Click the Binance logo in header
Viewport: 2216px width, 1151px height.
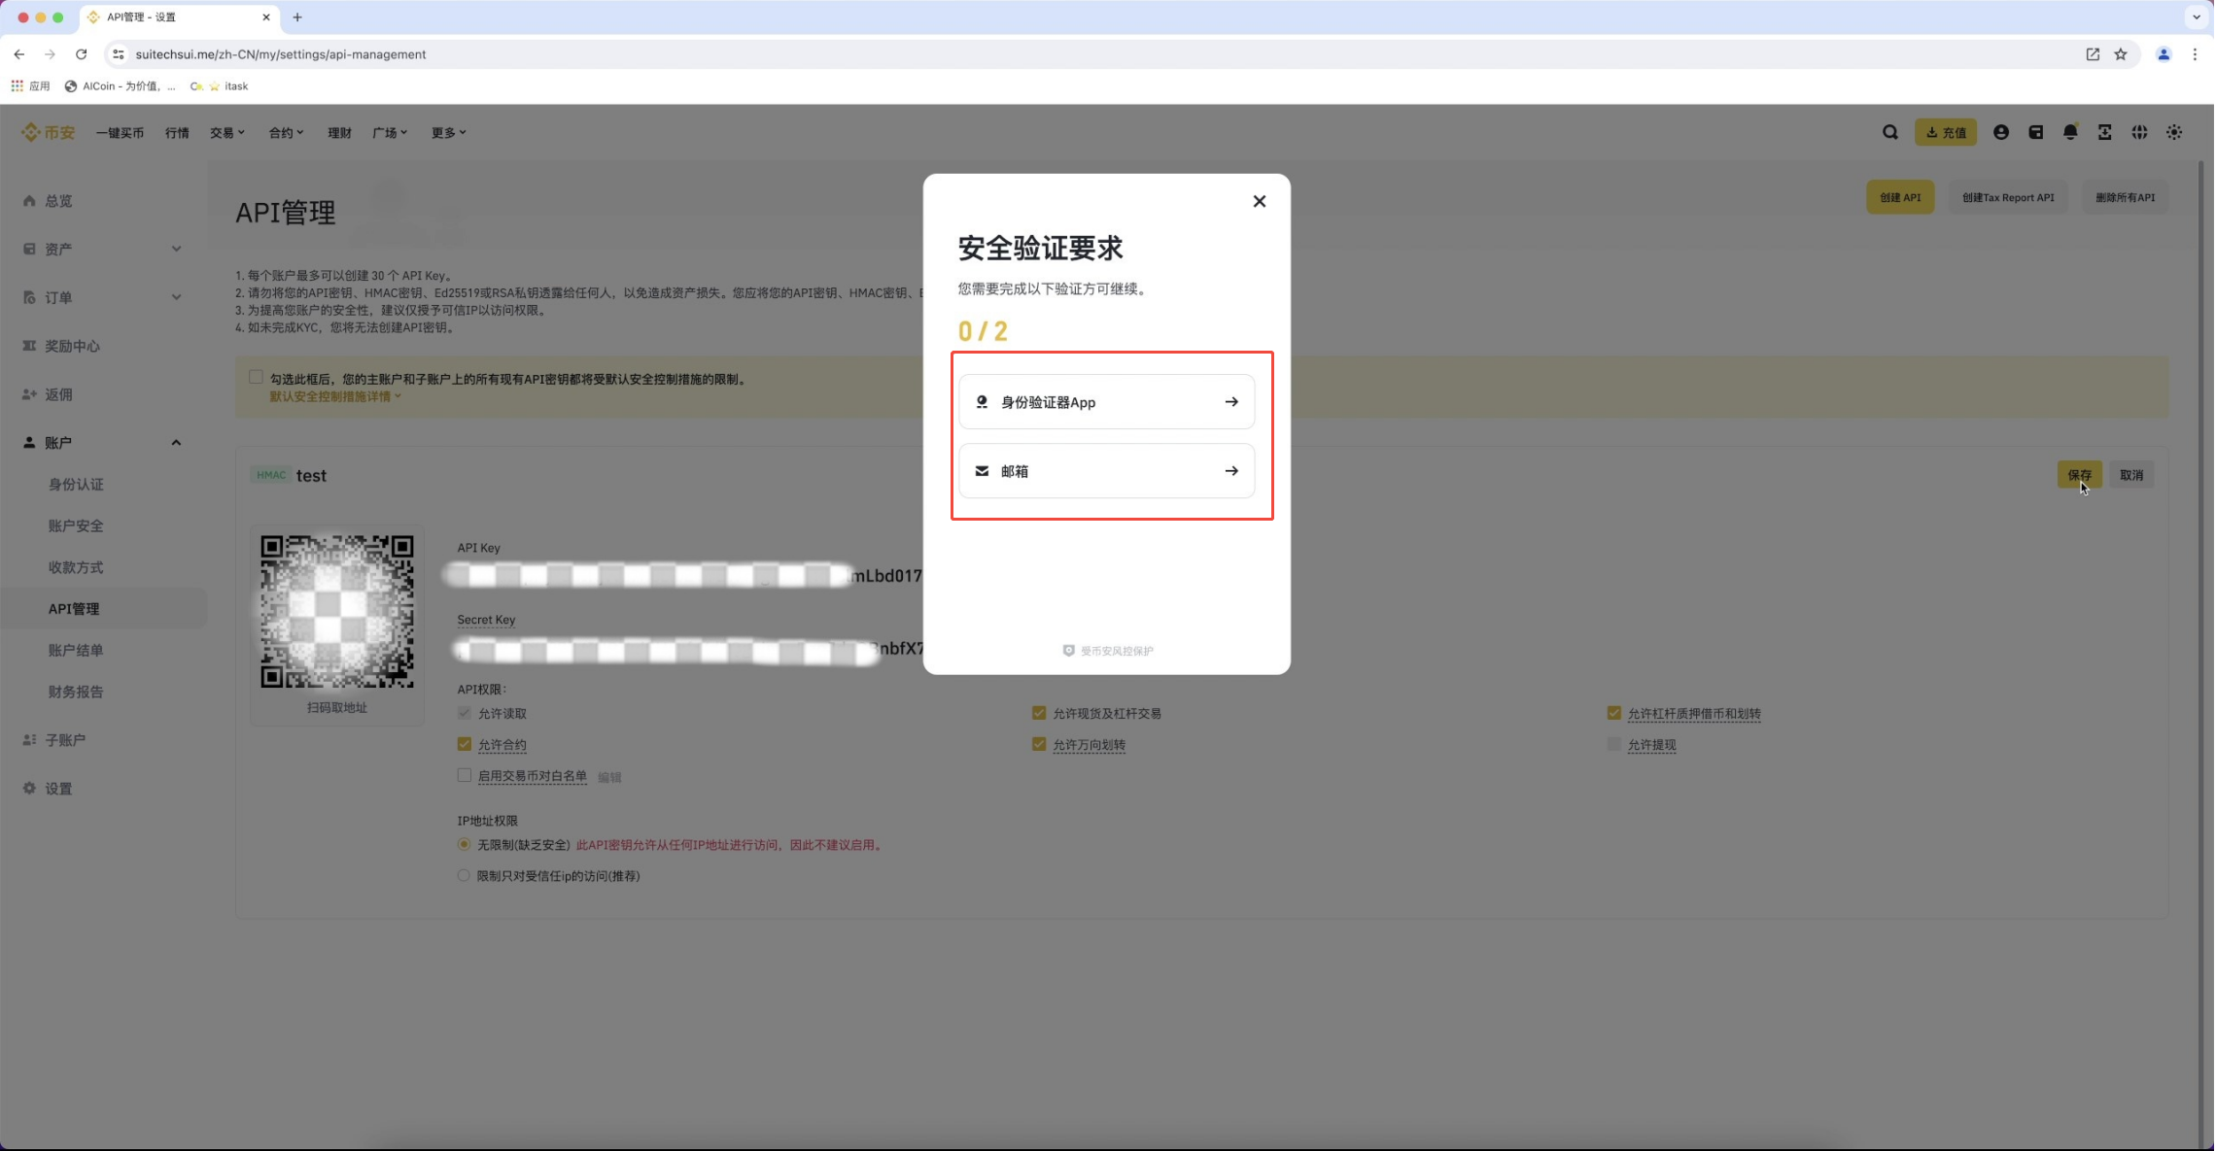pyautogui.click(x=48, y=132)
